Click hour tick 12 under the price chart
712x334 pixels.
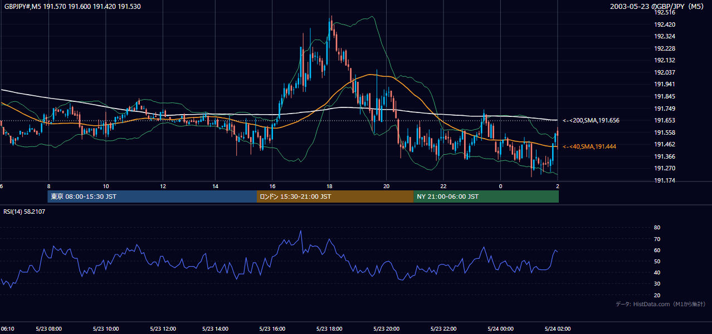tap(163, 186)
